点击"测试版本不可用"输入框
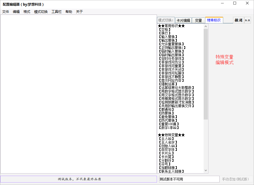The width and height of the screenshot is (254, 185). click(189, 179)
